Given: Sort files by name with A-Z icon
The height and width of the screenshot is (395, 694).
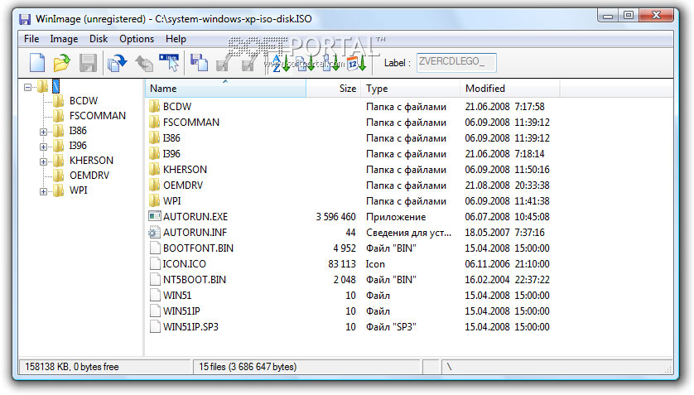Looking at the screenshot, I should click(281, 63).
